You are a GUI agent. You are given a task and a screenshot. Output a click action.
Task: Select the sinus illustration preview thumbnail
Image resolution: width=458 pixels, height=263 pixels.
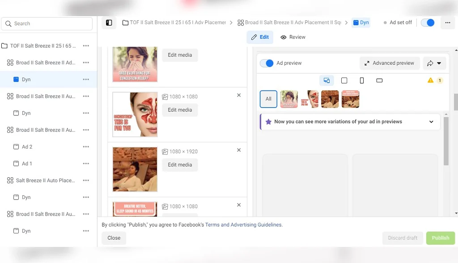[x=310, y=99]
